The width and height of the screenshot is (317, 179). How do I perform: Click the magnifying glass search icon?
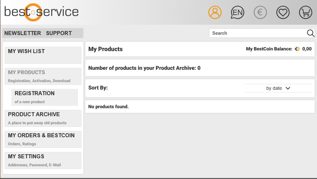coord(310,33)
